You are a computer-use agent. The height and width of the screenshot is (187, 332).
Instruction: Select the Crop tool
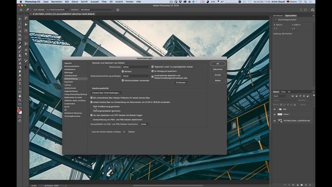pyautogui.click(x=20, y=35)
